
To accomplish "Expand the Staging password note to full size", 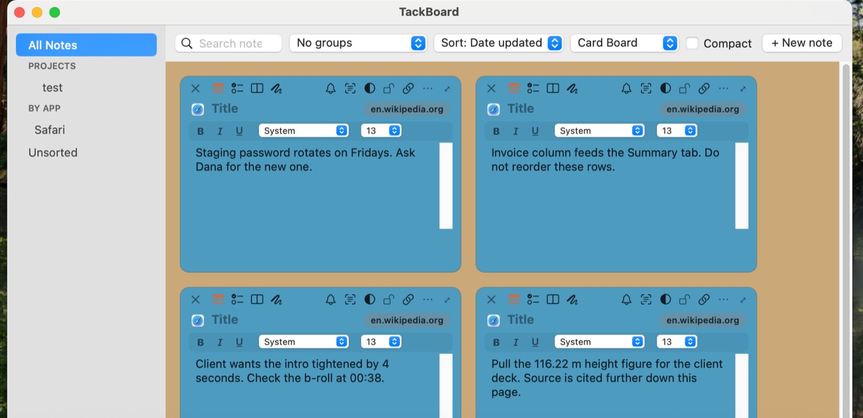I will (x=447, y=89).
